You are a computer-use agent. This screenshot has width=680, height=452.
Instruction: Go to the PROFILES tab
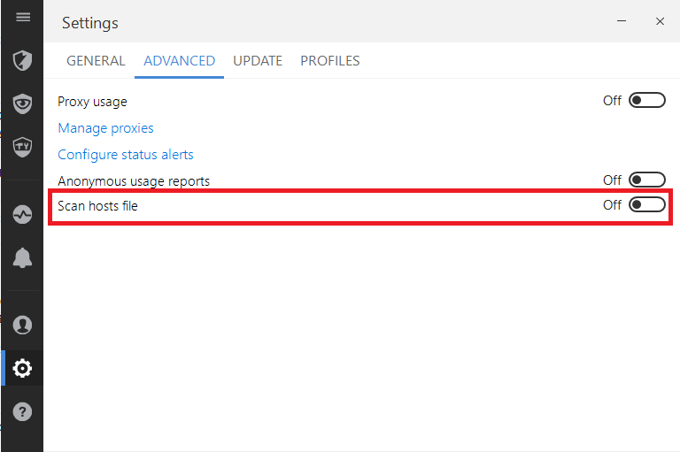329,61
